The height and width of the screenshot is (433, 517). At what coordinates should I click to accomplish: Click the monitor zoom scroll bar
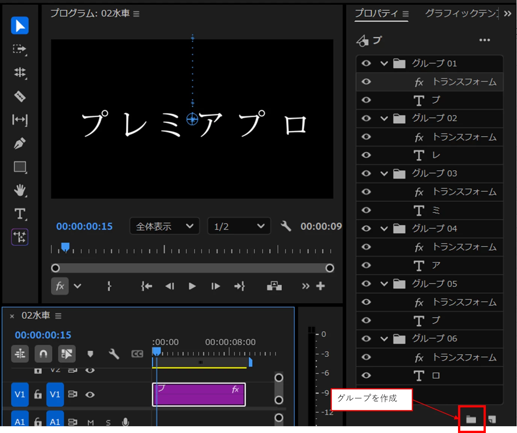click(x=192, y=268)
